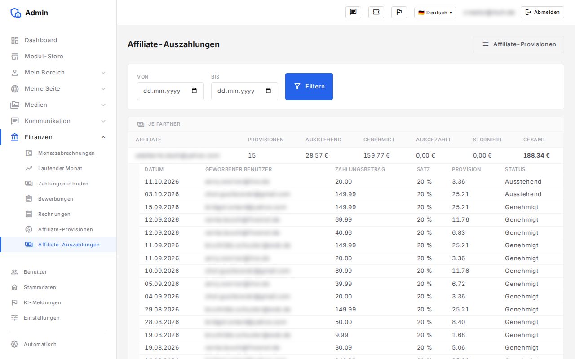Screen dimensions: 575x359
Task: Expand Meine Seite chevron
Action: click(103, 88)
